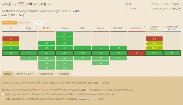This screenshot has height=105, width=183.
Task: Click footnote 1 marker in the notes
Action: 3,94
